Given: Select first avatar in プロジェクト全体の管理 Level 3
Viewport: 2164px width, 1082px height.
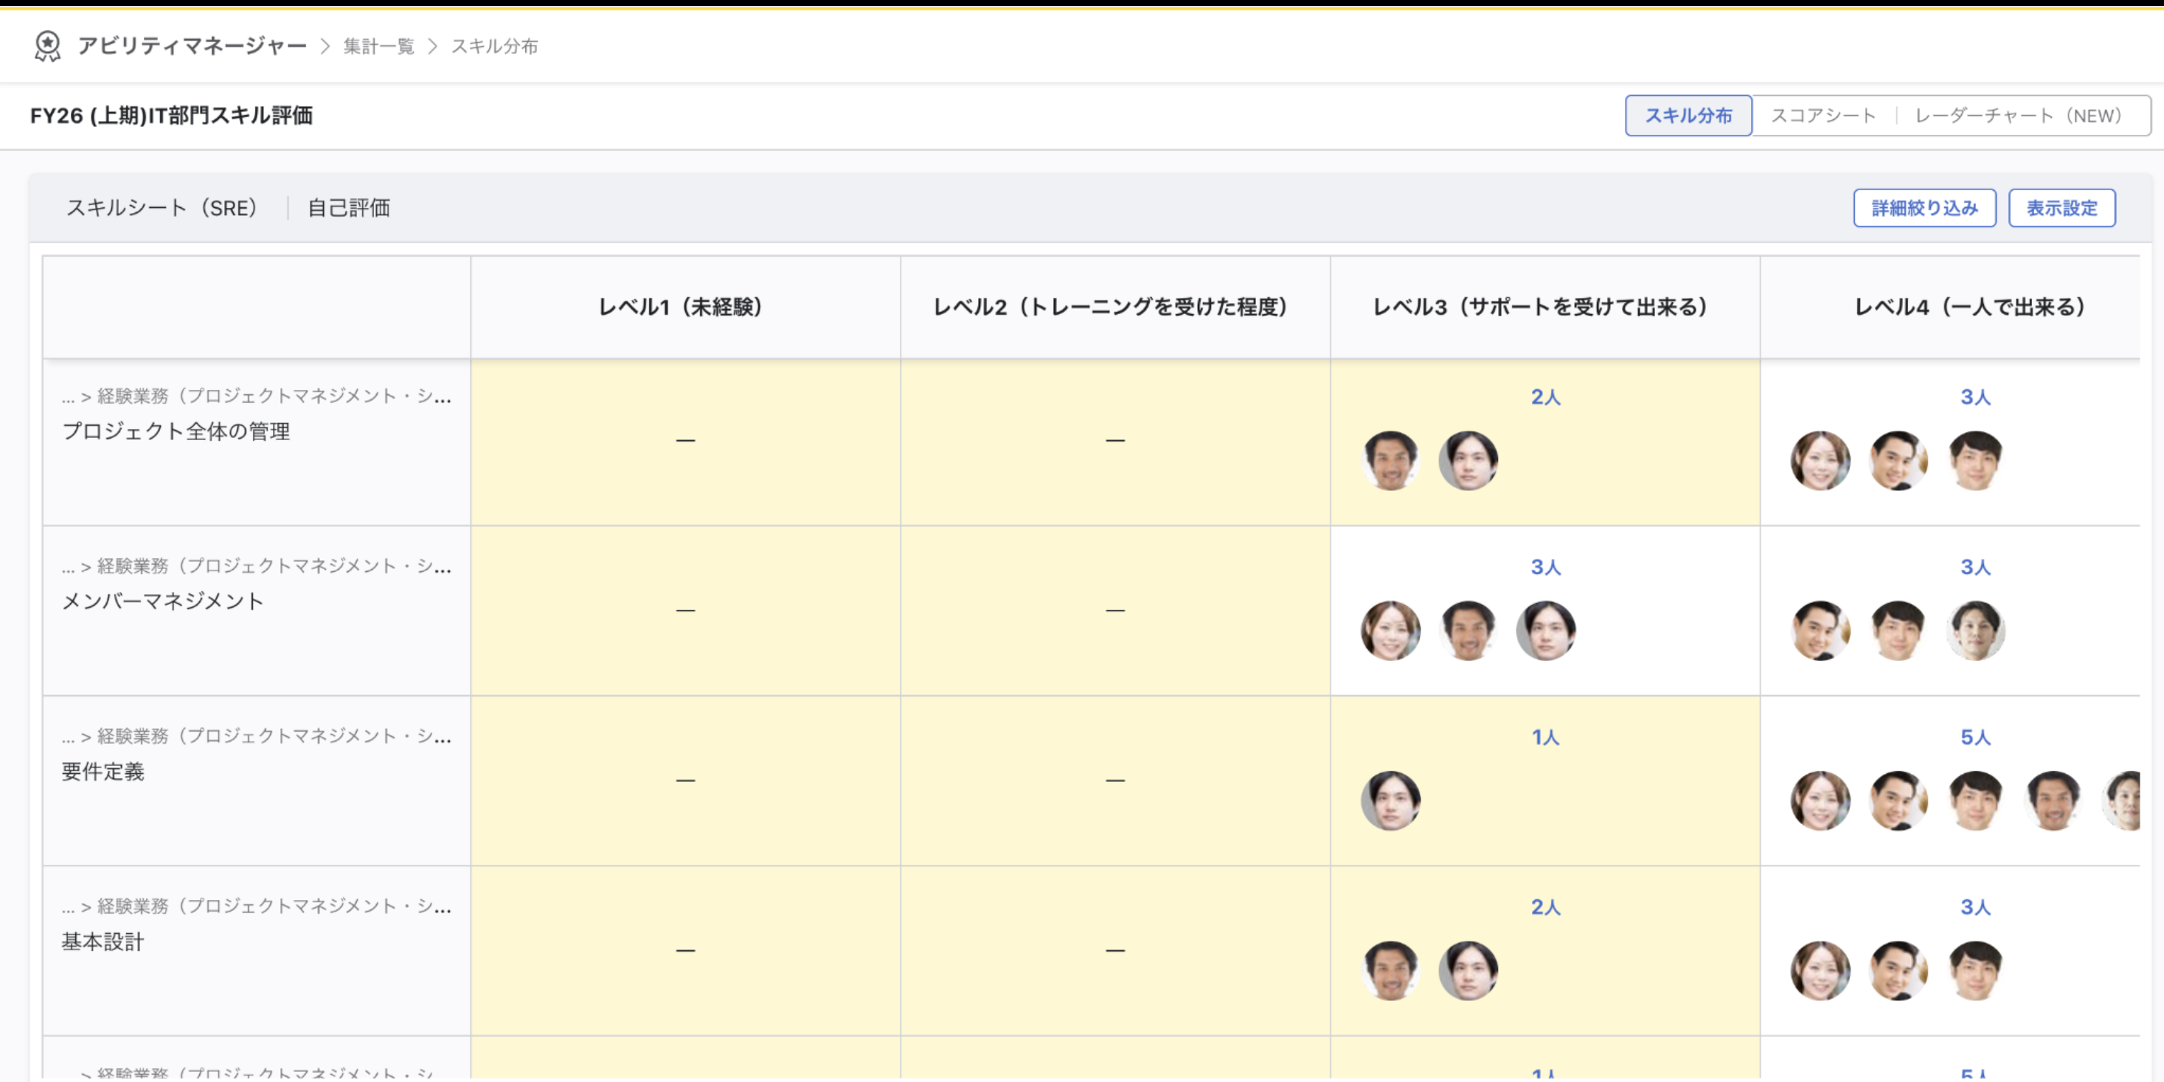Looking at the screenshot, I should 1390,461.
